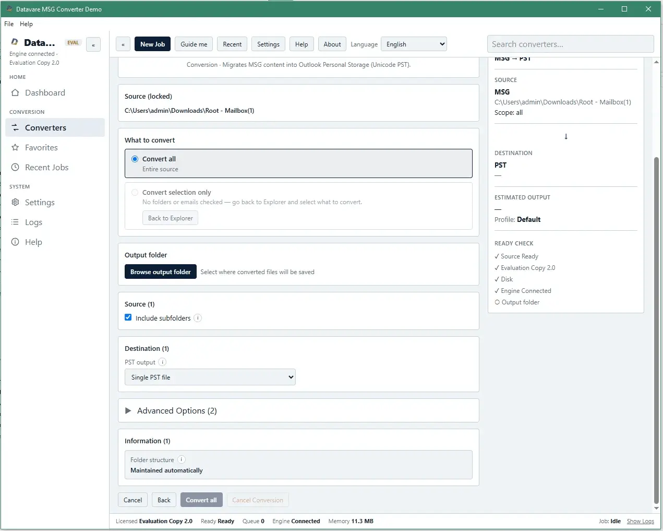Select the Convert all radio button
The width and height of the screenshot is (663, 531).
pos(135,159)
